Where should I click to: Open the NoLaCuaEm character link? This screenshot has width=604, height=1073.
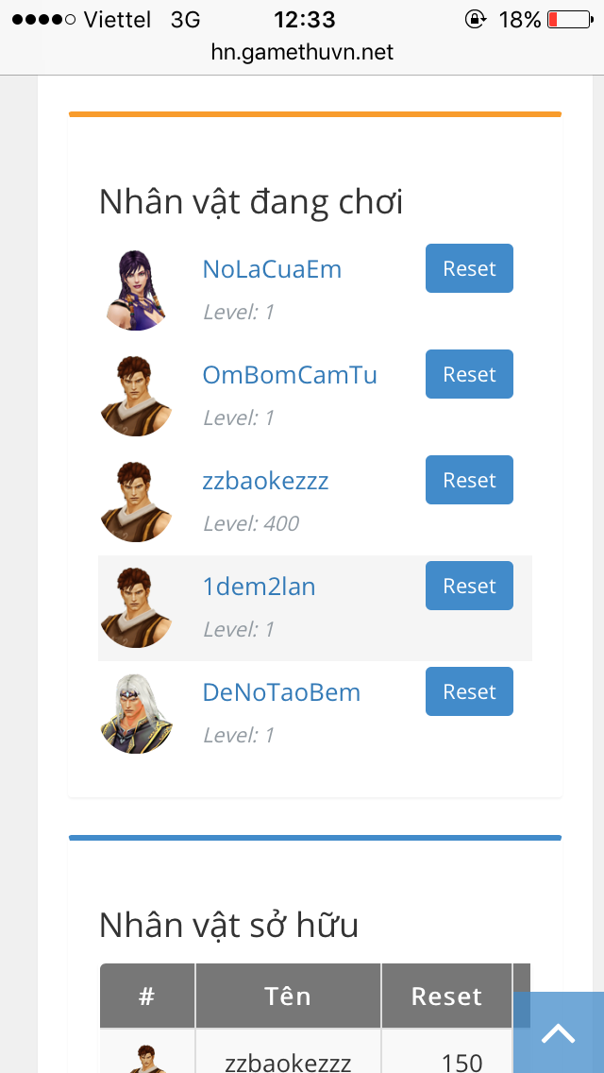pyautogui.click(x=272, y=269)
